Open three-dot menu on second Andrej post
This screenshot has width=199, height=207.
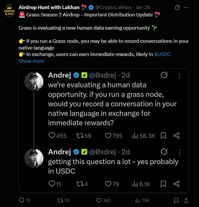[x=180, y=152]
